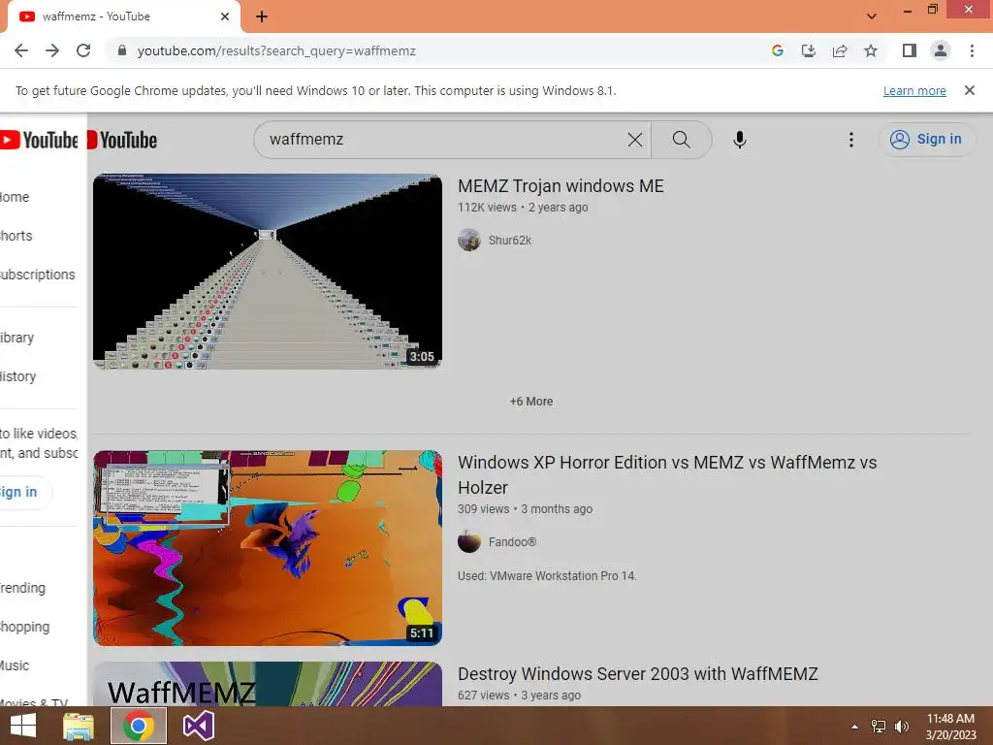The image size is (993, 745).
Task: Dismiss the Chrome update notification bar
Action: [x=970, y=90]
